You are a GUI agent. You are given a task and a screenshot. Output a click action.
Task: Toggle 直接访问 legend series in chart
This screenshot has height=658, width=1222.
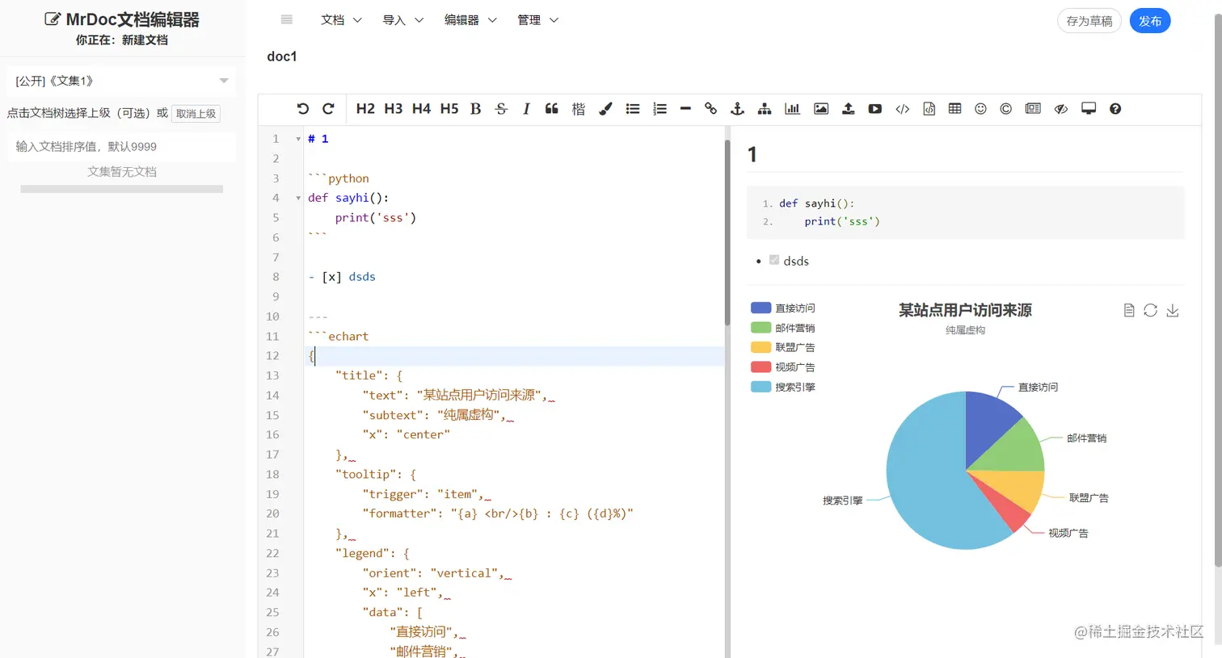click(783, 308)
